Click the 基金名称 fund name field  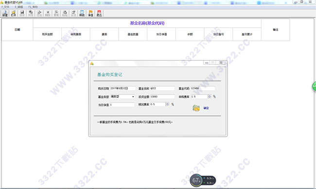click(162, 88)
